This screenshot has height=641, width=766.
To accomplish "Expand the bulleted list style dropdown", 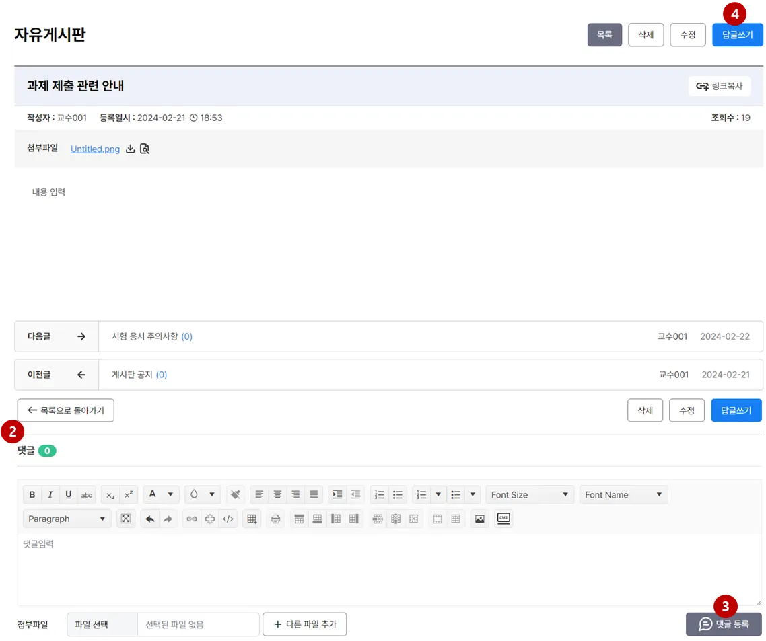I will 473,494.
